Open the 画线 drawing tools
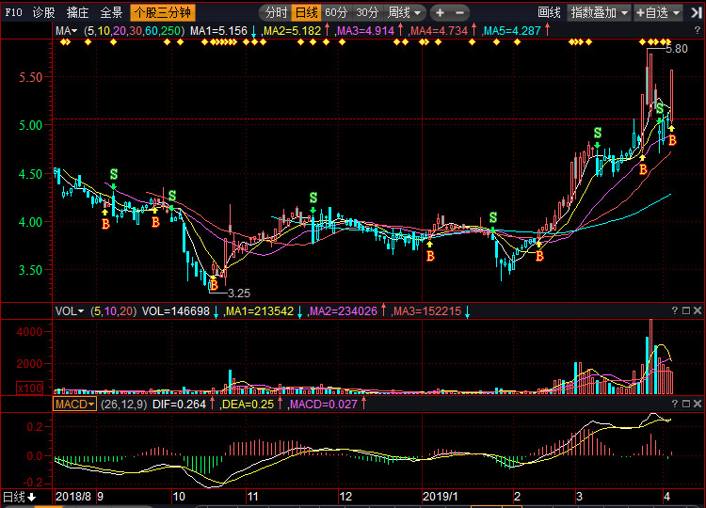This screenshot has height=508, width=706. 550,12
